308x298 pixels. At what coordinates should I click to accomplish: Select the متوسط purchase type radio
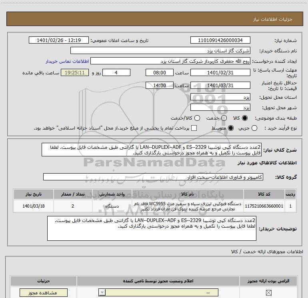231,128
